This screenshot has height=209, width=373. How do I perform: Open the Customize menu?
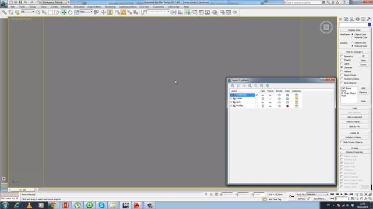(158, 7)
